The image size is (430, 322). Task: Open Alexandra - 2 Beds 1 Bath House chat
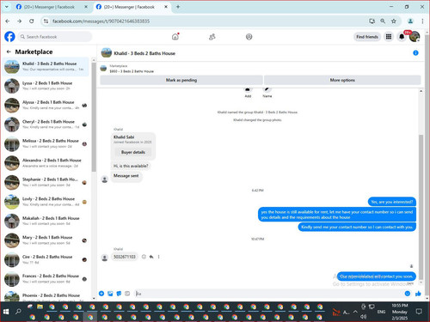tap(46, 163)
